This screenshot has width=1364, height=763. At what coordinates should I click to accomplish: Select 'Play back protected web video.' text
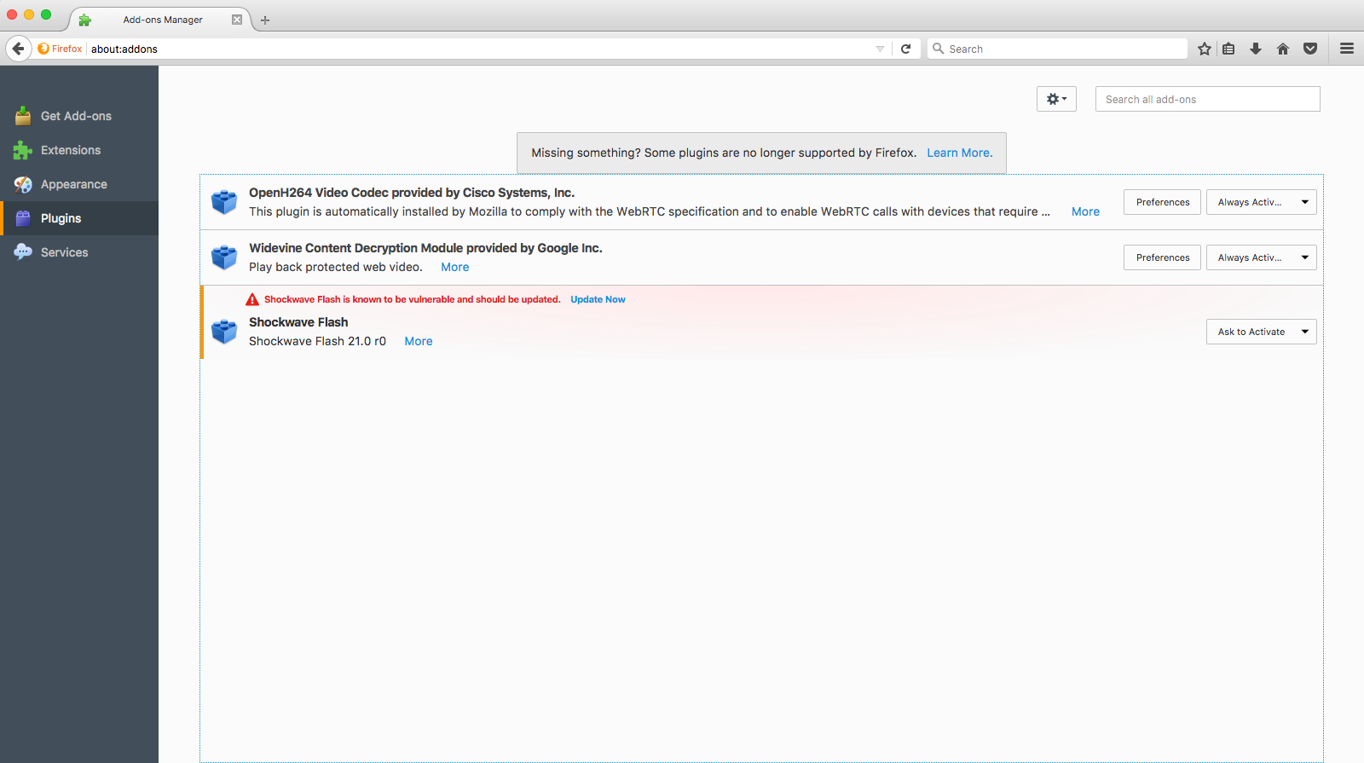pyautogui.click(x=336, y=267)
